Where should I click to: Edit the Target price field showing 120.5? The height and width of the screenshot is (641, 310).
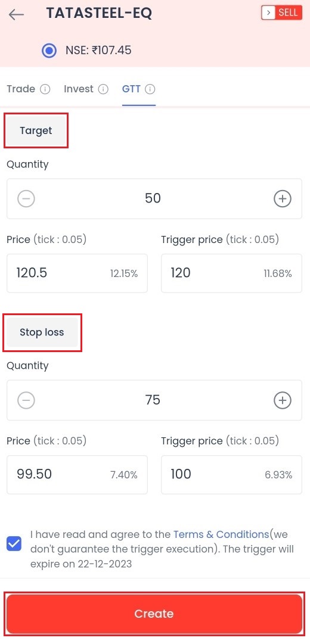(77, 273)
